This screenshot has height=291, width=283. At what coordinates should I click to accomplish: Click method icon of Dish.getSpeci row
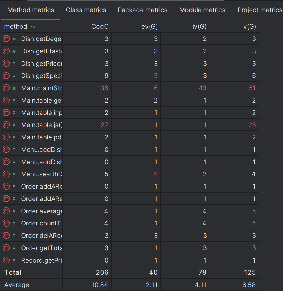pyautogui.click(x=6, y=76)
